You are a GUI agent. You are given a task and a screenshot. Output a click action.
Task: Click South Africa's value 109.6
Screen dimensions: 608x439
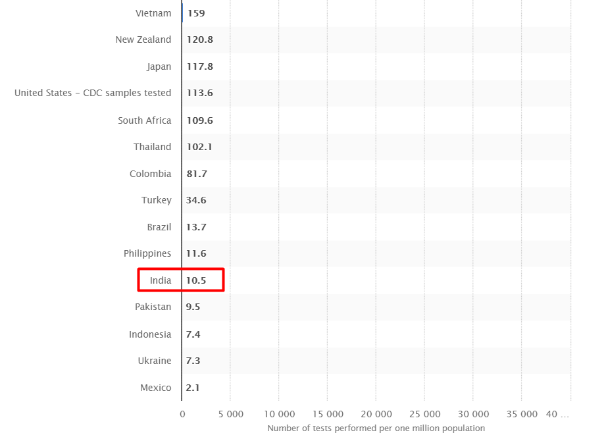click(x=199, y=120)
